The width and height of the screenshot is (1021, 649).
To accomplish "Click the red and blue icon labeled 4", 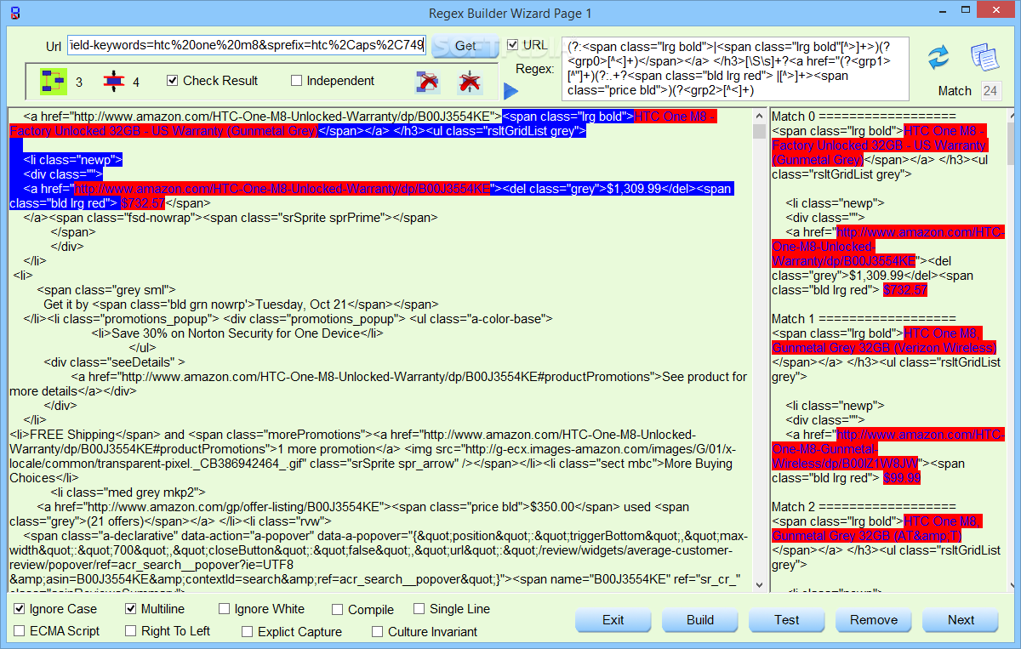I will 113,82.
